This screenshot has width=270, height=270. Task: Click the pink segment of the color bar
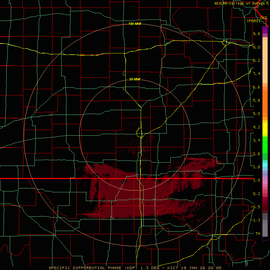click(x=265, y=182)
